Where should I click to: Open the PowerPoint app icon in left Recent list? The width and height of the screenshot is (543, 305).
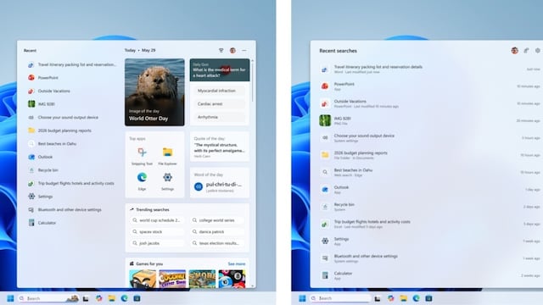click(x=31, y=78)
